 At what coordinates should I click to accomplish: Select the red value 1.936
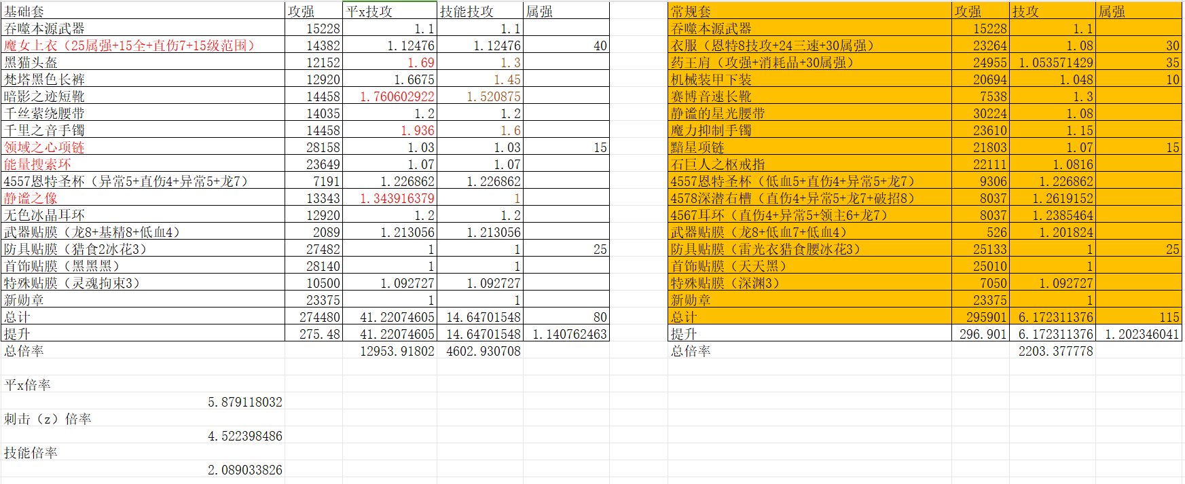point(390,130)
